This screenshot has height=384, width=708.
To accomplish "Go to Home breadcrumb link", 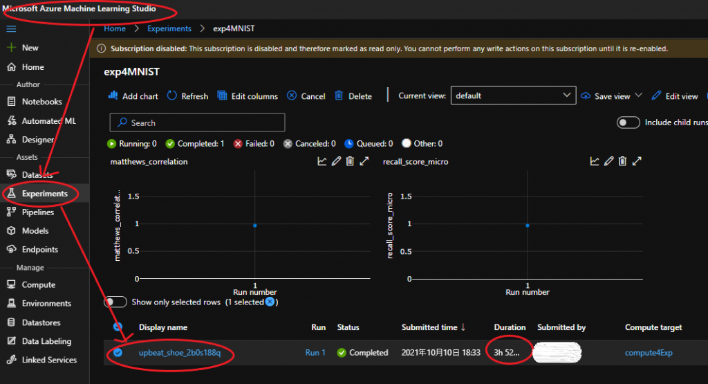I will pos(115,28).
